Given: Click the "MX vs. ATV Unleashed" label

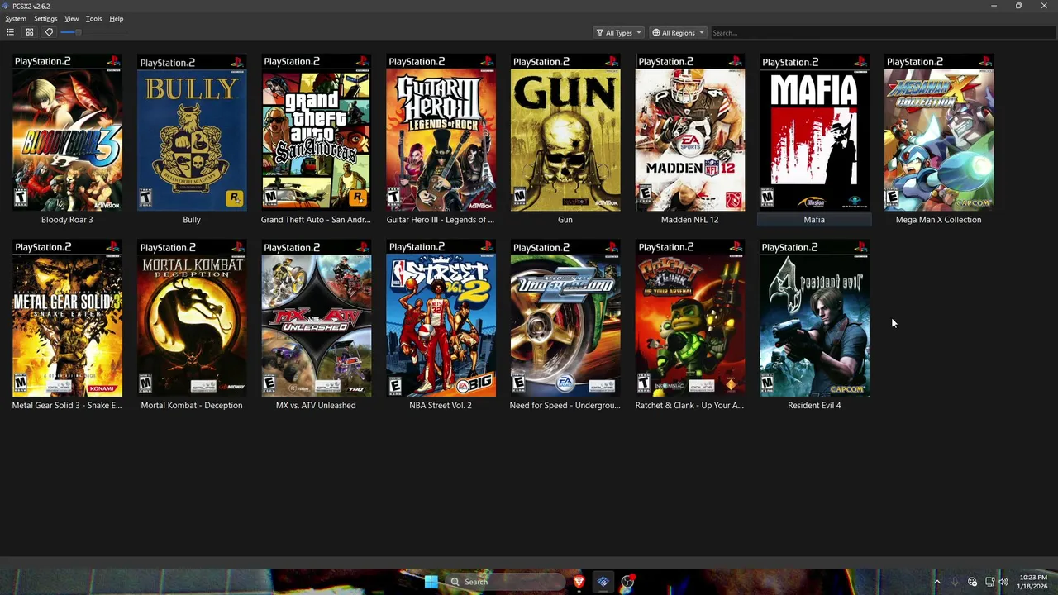Looking at the screenshot, I should [316, 405].
